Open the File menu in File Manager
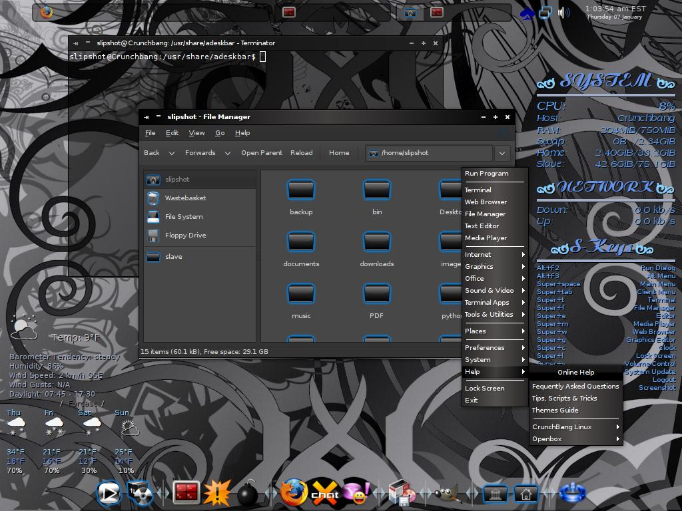Screen dimensions: 682x511 click(x=150, y=133)
